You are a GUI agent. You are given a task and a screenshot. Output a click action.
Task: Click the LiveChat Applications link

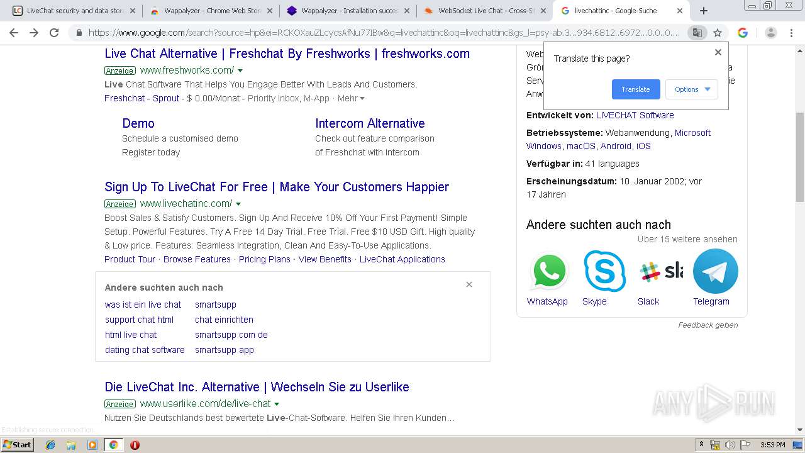tap(402, 259)
